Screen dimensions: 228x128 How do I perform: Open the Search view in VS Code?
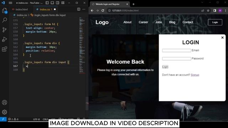tap(5, 20)
